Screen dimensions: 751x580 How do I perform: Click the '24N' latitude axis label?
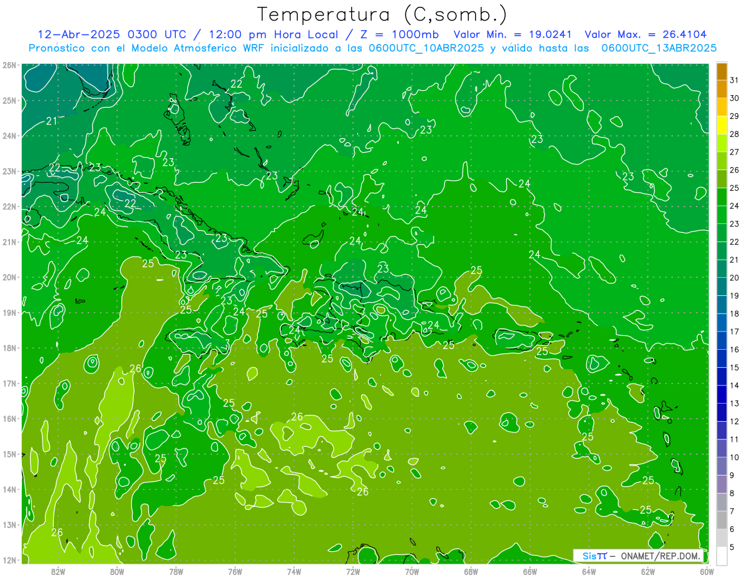[x=9, y=136]
